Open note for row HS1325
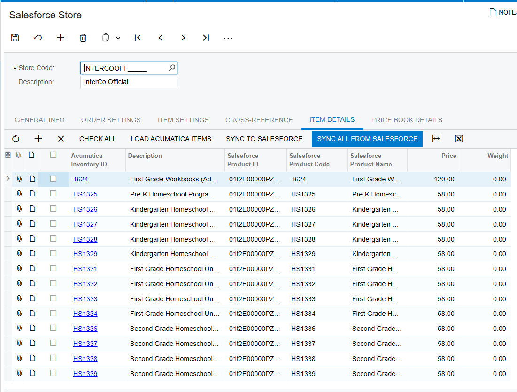The height and width of the screenshot is (392, 517). coord(32,194)
